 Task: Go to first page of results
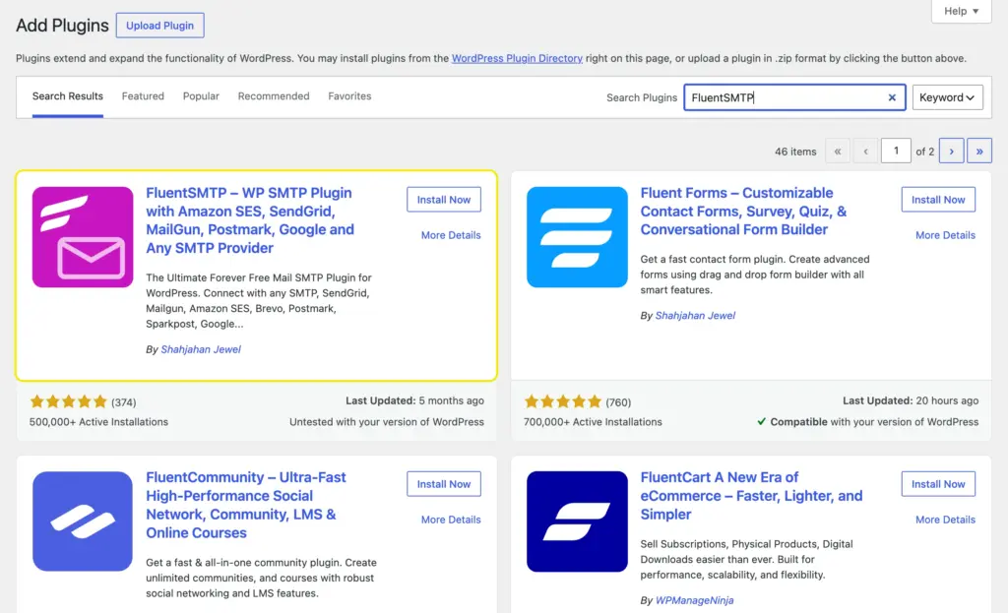(838, 151)
